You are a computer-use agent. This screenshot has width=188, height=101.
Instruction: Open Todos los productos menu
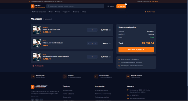click(39, 12)
